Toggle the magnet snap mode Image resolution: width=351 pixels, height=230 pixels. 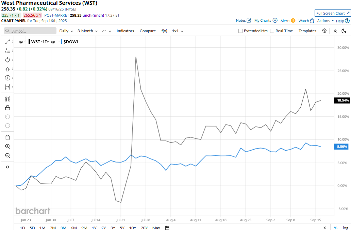[x=7, y=99]
